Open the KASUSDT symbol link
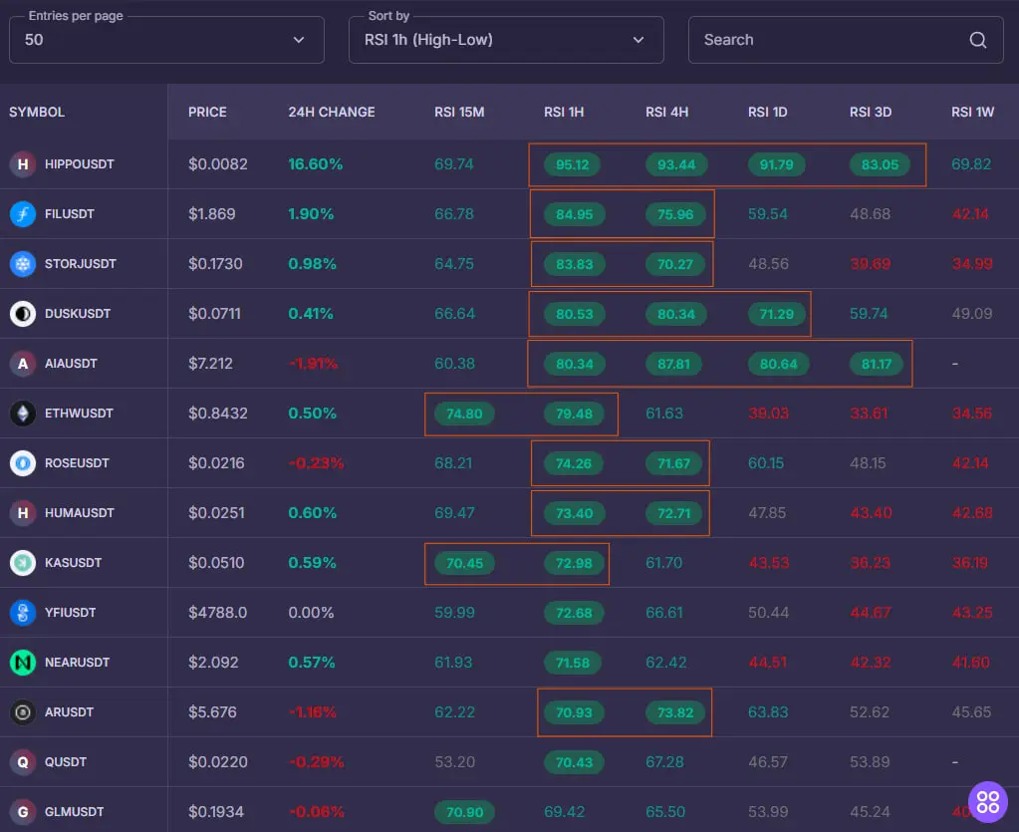Image resolution: width=1019 pixels, height=832 pixels. click(73, 563)
